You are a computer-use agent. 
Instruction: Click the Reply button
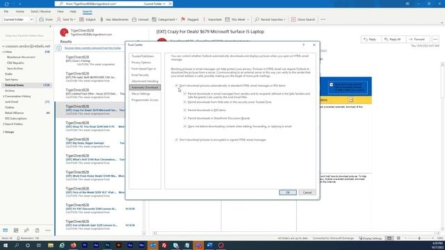tap(370, 40)
